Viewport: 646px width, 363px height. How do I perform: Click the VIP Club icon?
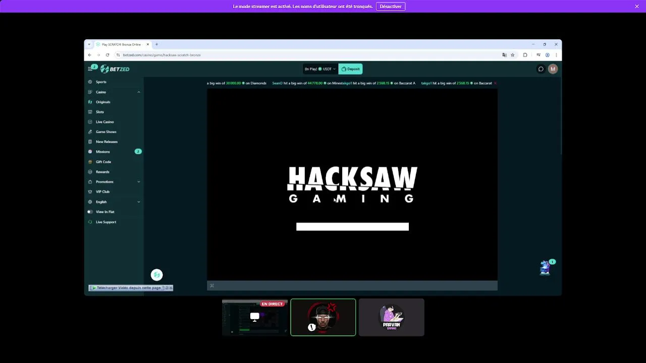coord(90,192)
